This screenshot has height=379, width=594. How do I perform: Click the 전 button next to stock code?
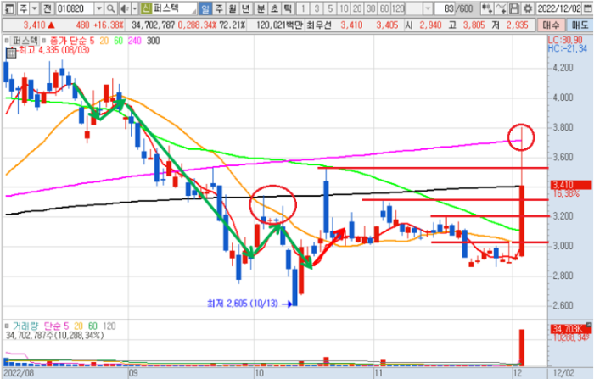click(48, 8)
